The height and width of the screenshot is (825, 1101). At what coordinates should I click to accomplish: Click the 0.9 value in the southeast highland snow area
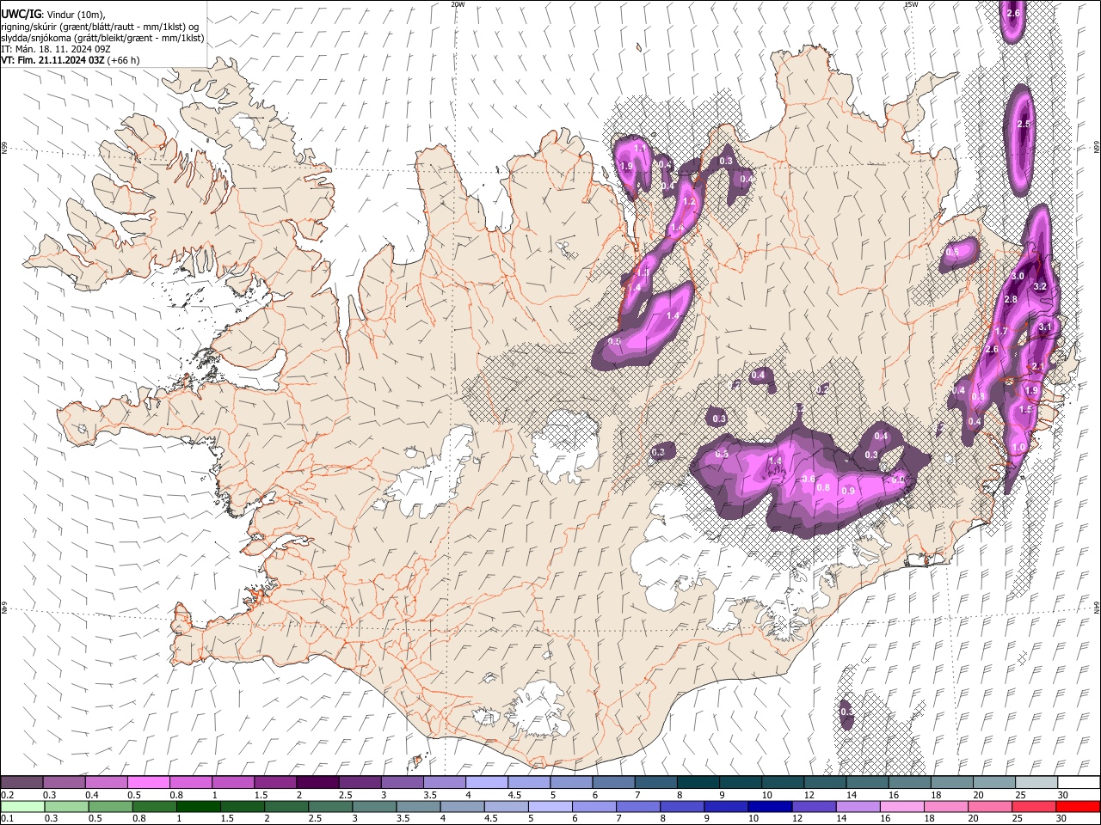tap(849, 491)
